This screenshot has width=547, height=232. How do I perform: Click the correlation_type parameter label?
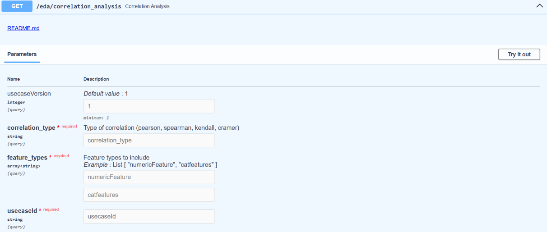[x=31, y=127]
